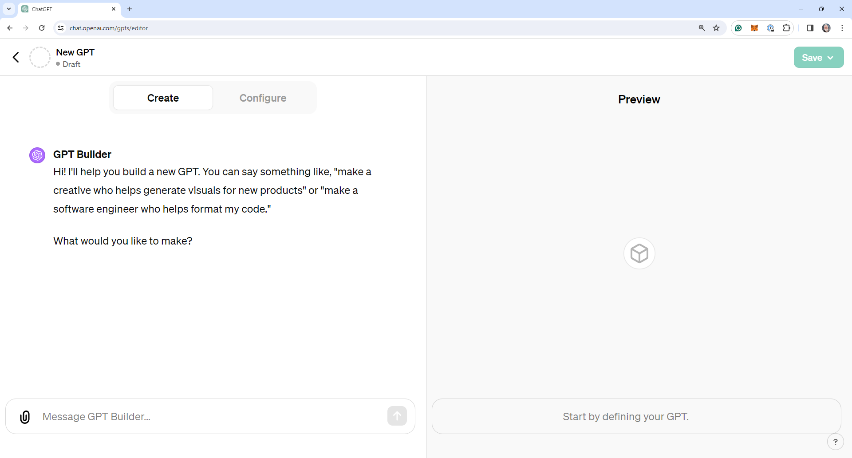
Task: Click the cube icon in the Preview pane
Action: click(x=639, y=253)
